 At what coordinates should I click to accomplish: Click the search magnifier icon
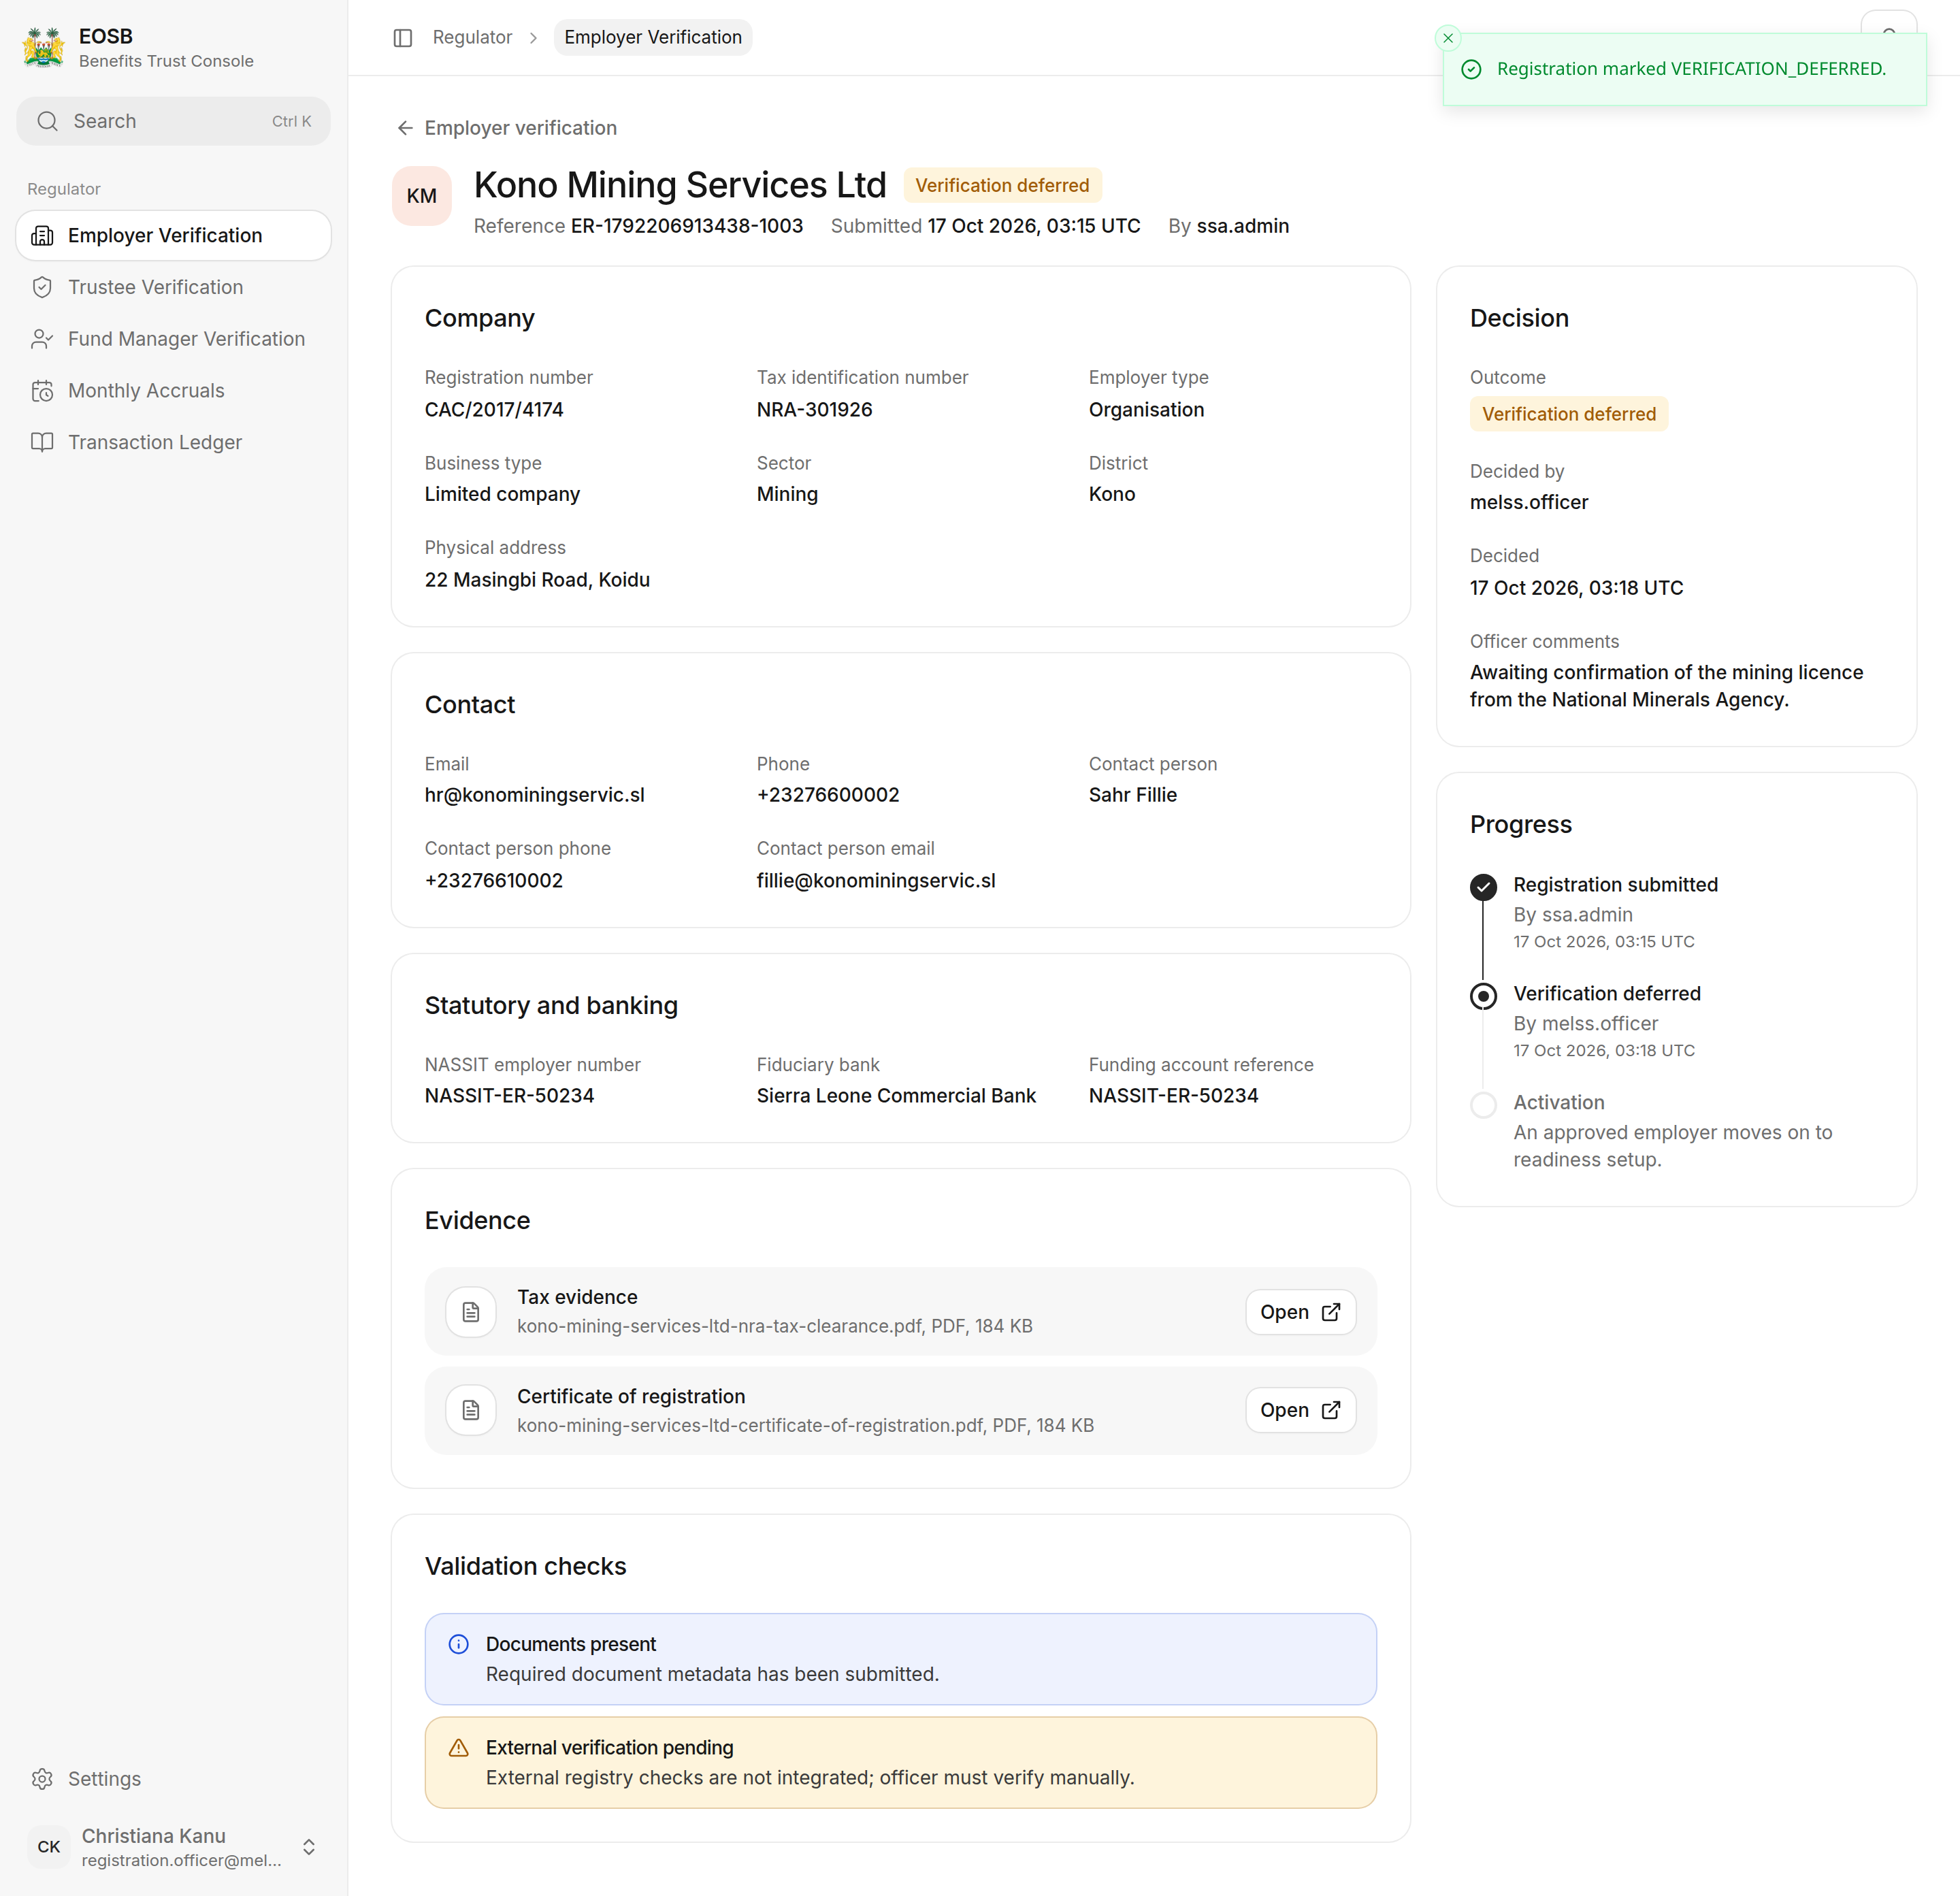[47, 121]
